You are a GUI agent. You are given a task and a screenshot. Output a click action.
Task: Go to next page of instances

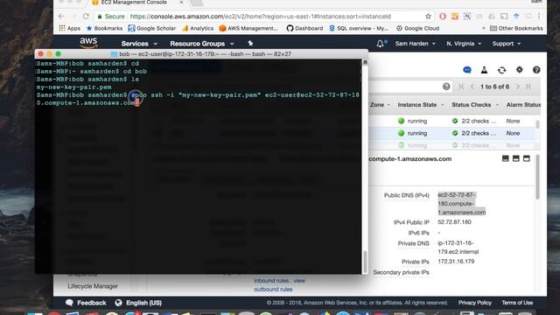(x=517, y=87)
